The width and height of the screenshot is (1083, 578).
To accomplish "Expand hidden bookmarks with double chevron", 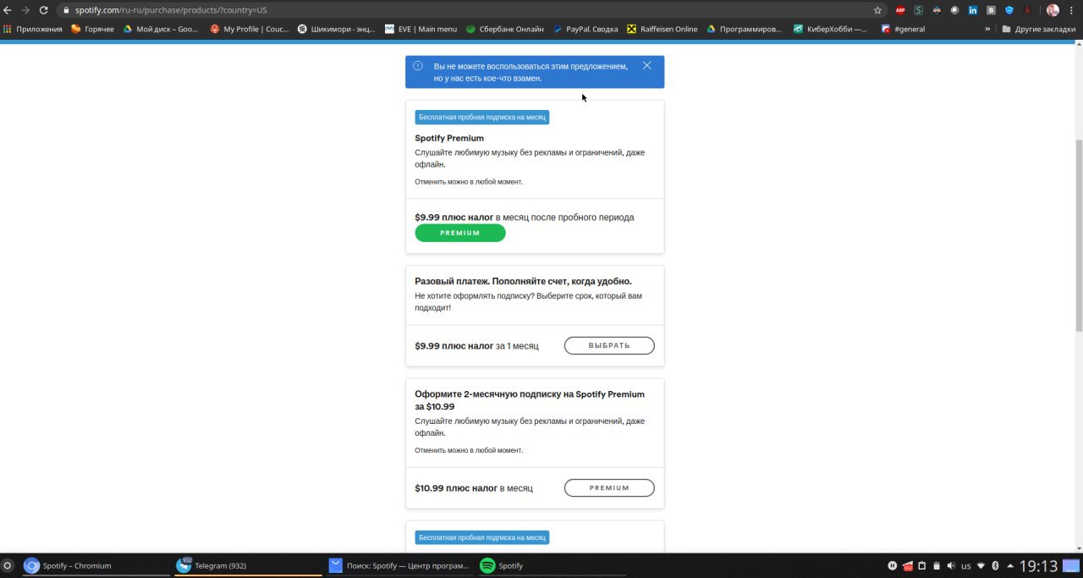I will coord(987,29).
